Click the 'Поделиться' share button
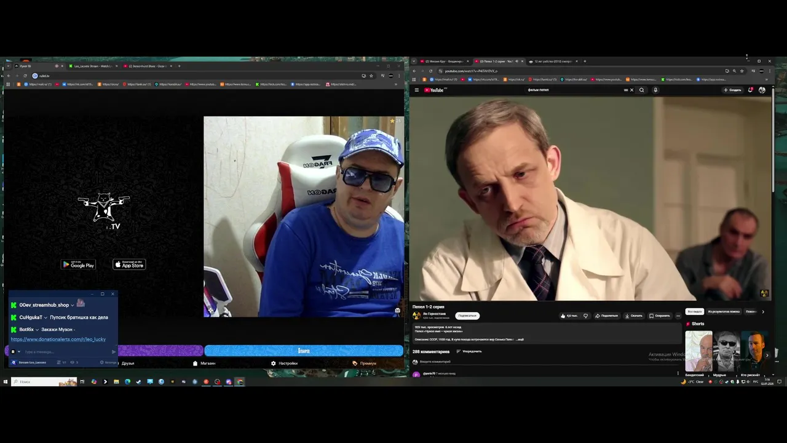 click(x=606, y=316)
